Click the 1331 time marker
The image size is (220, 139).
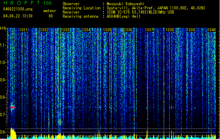click(23, 30)
